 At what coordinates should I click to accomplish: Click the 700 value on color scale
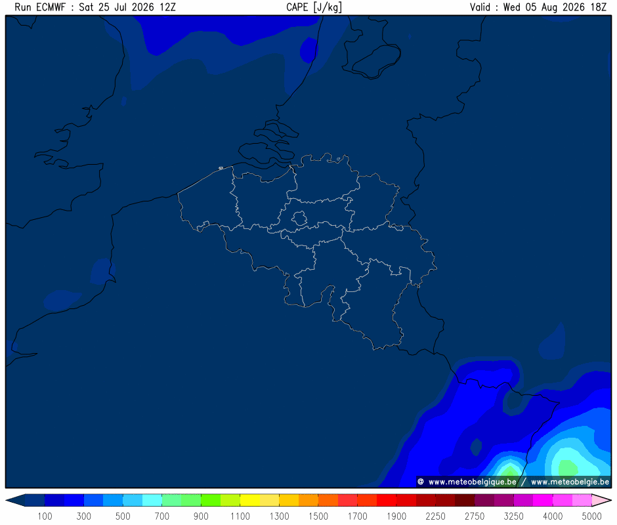(161, 516)
